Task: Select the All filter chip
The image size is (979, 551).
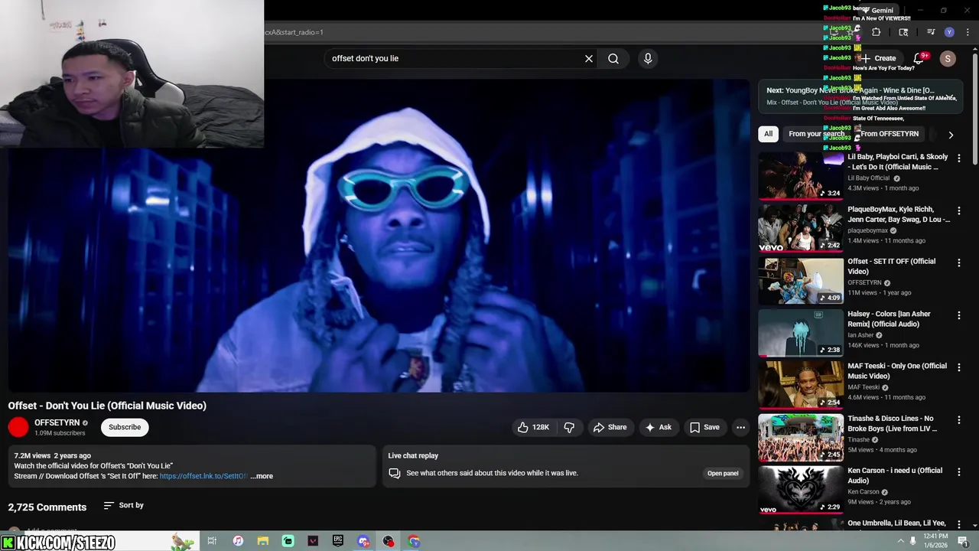Action: point(768,134)
